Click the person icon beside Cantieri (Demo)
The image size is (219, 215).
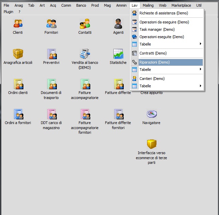pos(134,79)
